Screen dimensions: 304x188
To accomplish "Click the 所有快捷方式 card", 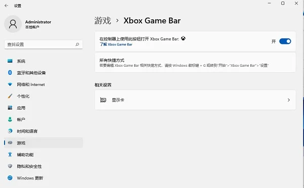I will pos(195,63).
